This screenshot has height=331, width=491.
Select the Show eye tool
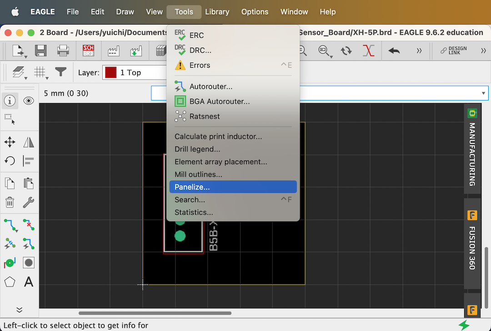29,100
